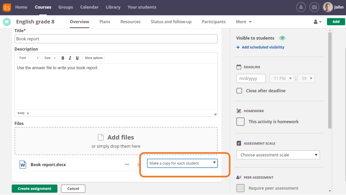Viewport: 346px width, 195px height.
Task: Click the Create assignment button
Action: pyautogui.click(x=34, y=189)
